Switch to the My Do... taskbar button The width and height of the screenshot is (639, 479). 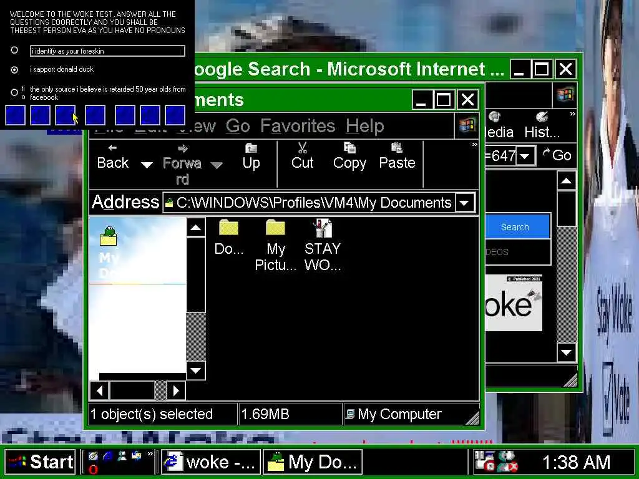pyautogui.click(x=313, y=462)
